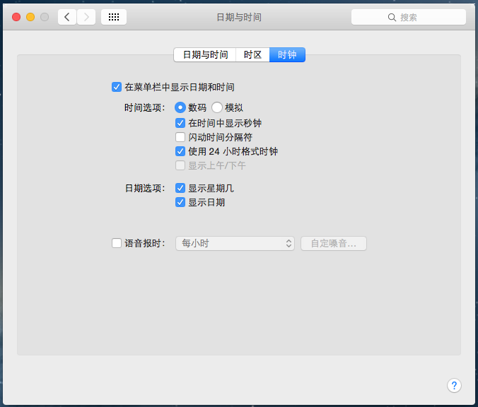
Task: Enable 语音报时 checkbox
Action: tap(117, 243)
